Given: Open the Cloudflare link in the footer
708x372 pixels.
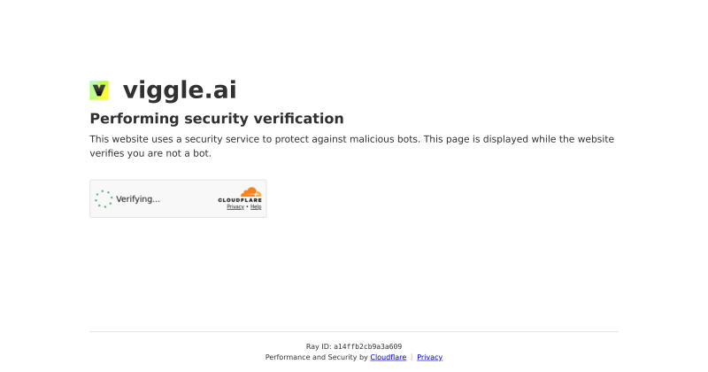Looking at the screenshot, I should (x=389, y=357).
